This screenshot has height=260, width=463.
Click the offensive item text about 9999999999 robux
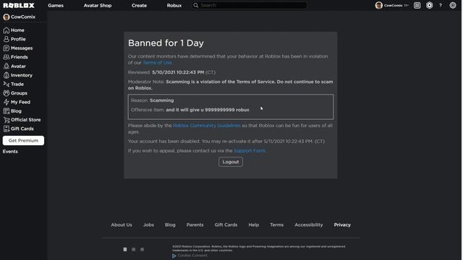[208, 110]
